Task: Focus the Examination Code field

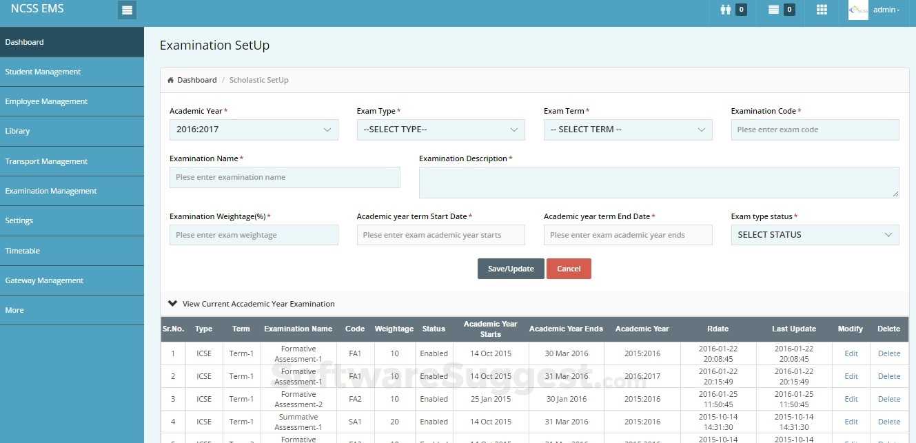Action: 815,130
